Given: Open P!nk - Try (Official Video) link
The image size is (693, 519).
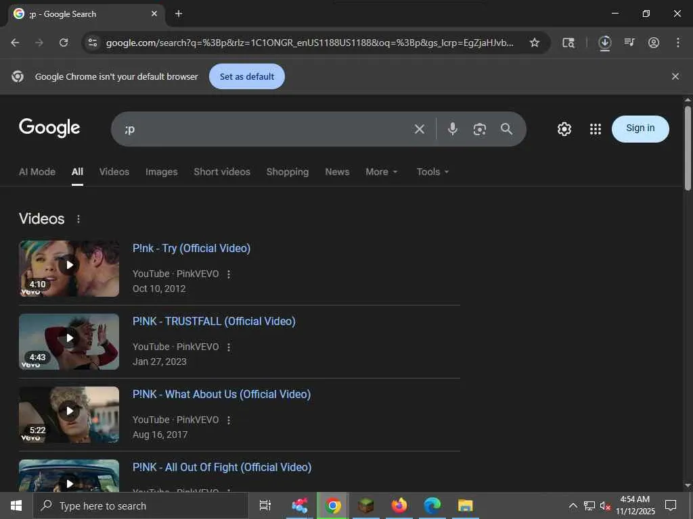Looking at the screenshot, I should click(x=192, y=248).
